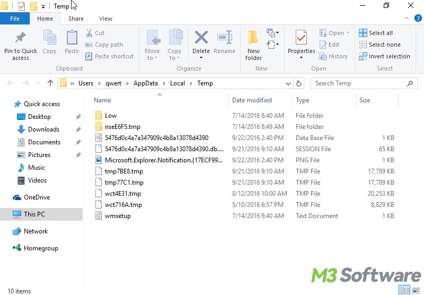Open Music in navigation pane
424x295 pixels.
36,168
